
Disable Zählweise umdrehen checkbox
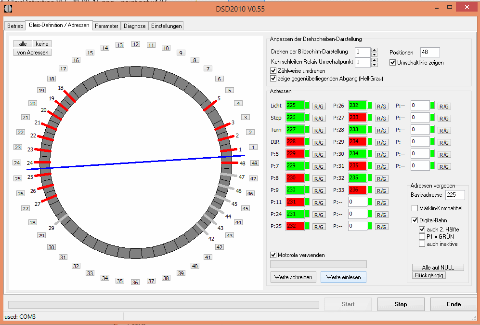[x=273, y=71]
